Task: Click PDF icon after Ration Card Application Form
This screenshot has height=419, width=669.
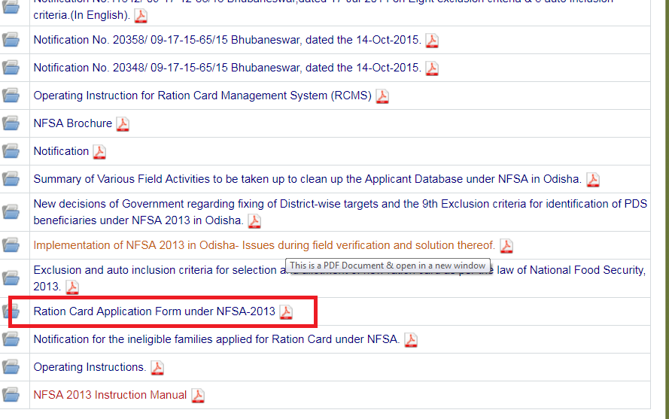Action: (x=286, y=312)
